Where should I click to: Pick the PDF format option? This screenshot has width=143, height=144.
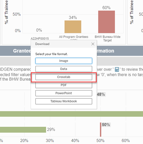tap(64, 85)
